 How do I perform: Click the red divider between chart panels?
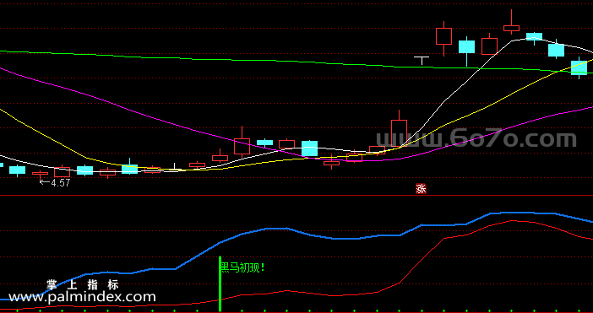(x=296, y=196)
